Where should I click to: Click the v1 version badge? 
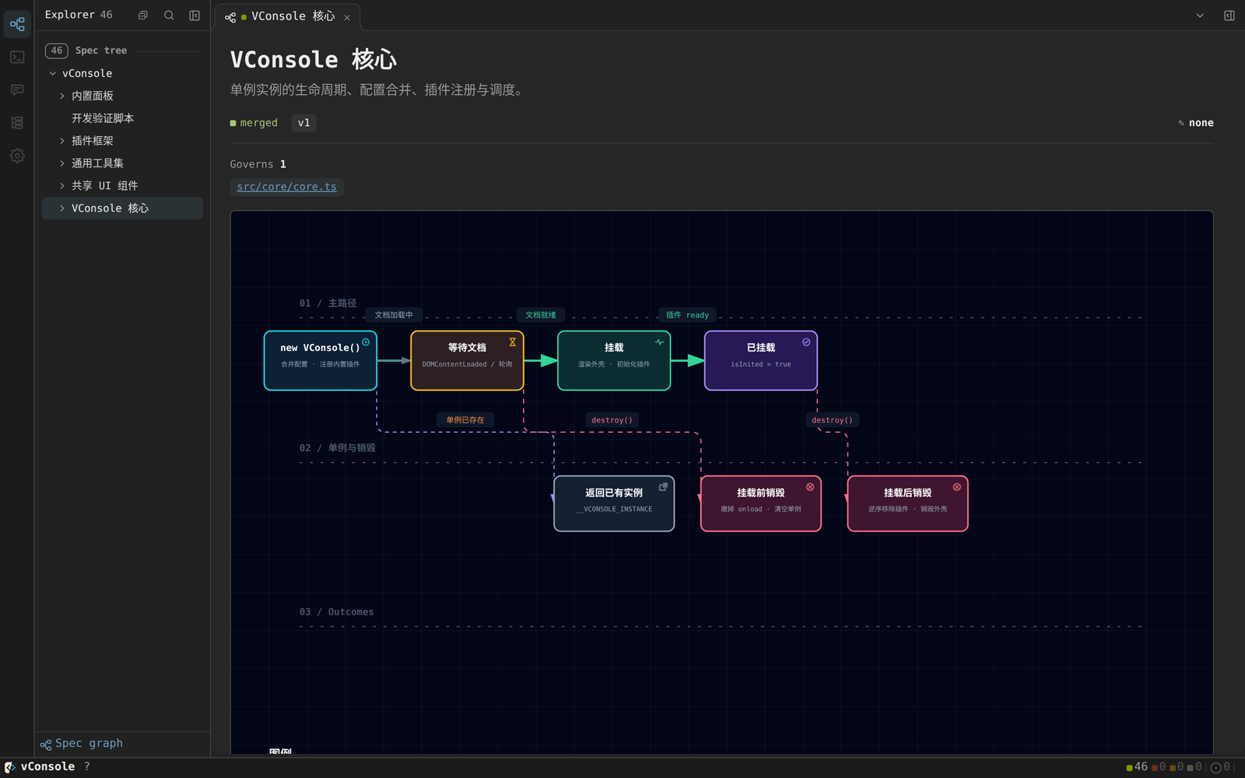tap(303, 123)
